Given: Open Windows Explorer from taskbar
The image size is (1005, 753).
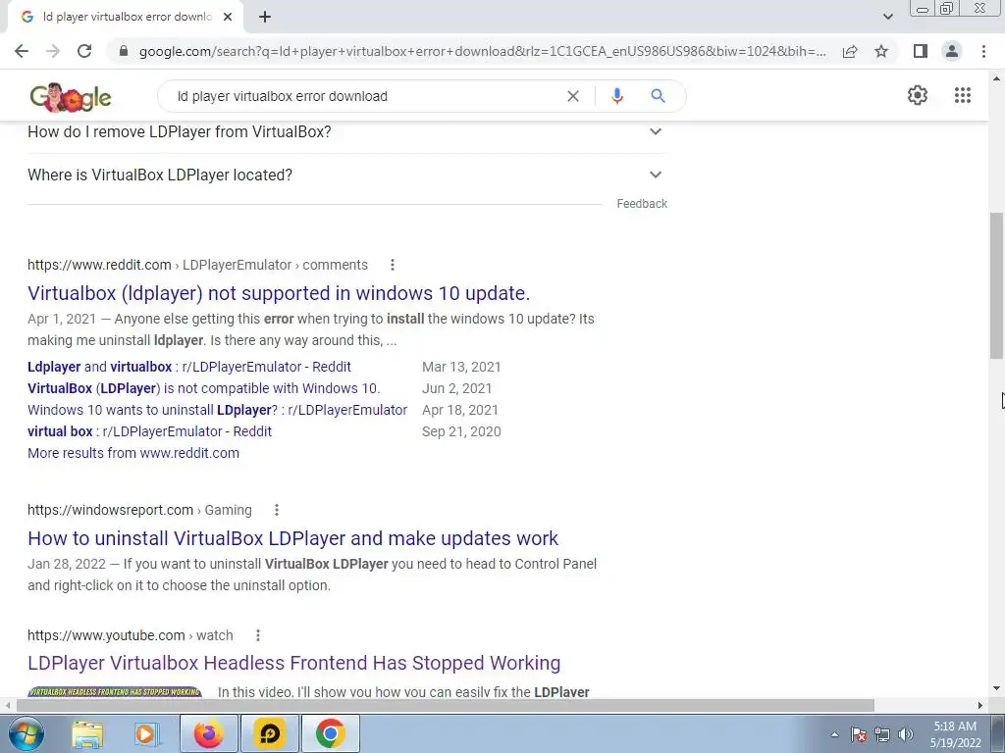Looking at the screenshot, I should click(87, 733).
